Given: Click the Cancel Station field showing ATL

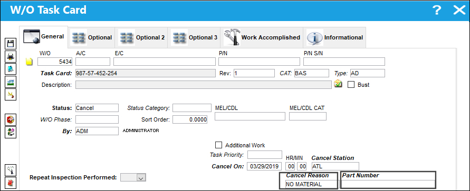Looking at the screenshot, I should click(x=335, y=166).
